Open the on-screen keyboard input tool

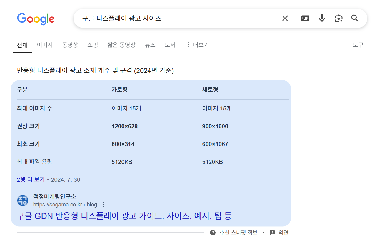coord(305,18)
